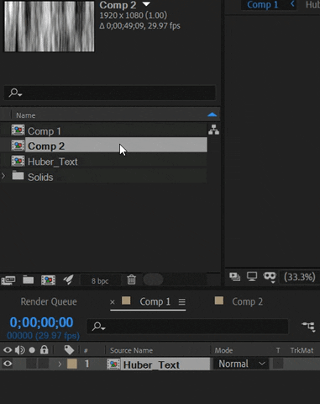Click 8 bpc color depth button
Image resolution: width=320 pixels, height=404 pixels.
pos(100,281)
